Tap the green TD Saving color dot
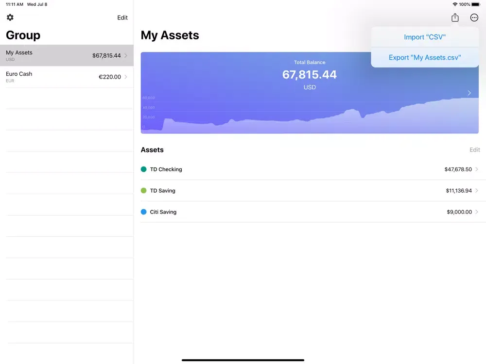 coord(143,191)
